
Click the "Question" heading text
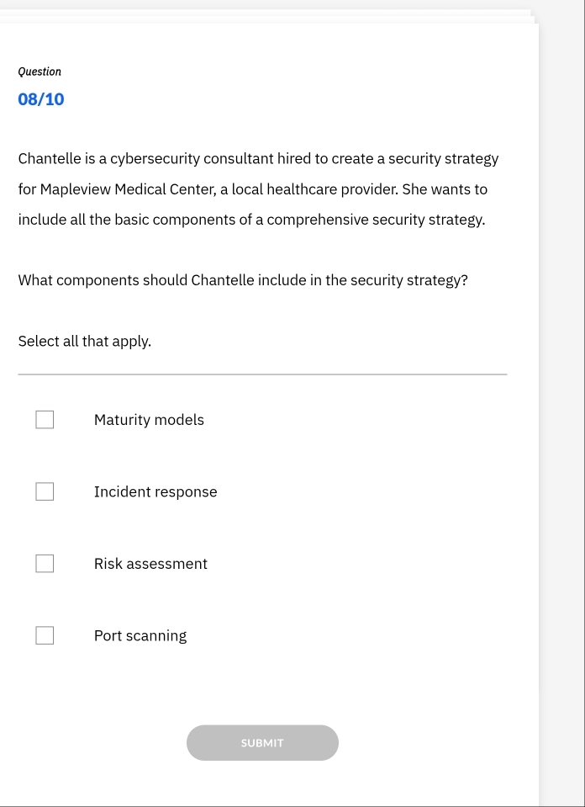coord(40,72)
